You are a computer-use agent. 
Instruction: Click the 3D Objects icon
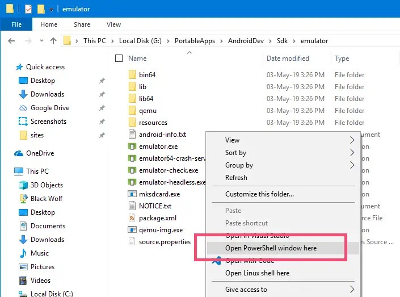[x=23, y=185]
